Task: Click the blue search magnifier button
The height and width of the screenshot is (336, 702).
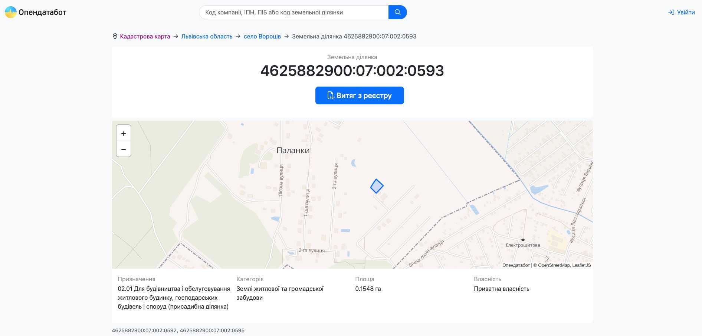Action: [397, 12]
